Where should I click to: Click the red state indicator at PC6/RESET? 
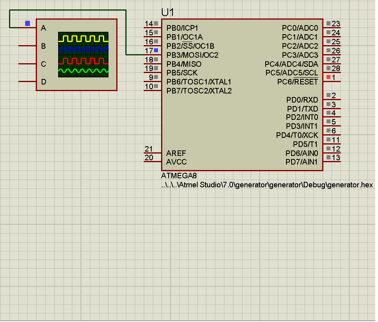[328, 77]
